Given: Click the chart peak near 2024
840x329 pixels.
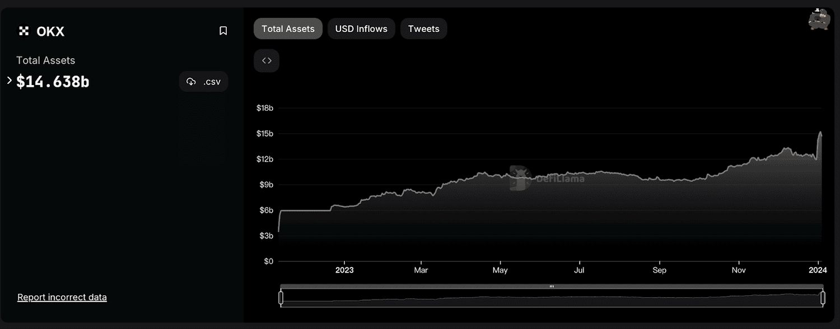Looking at the screenshot, I should (x=820, y=133).
